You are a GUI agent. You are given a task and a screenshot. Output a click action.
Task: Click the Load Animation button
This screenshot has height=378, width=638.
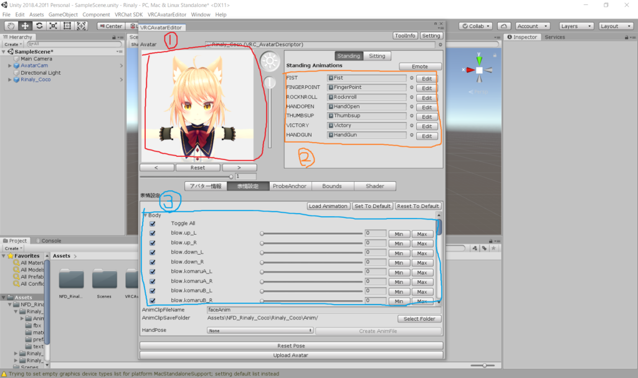pyautogui.click(x=328, y=206)
